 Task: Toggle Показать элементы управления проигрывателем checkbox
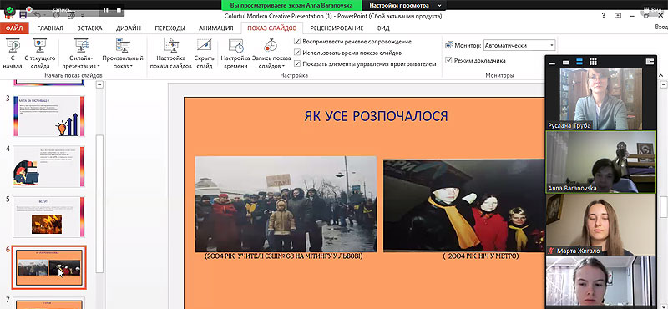(x=297, y=64)
